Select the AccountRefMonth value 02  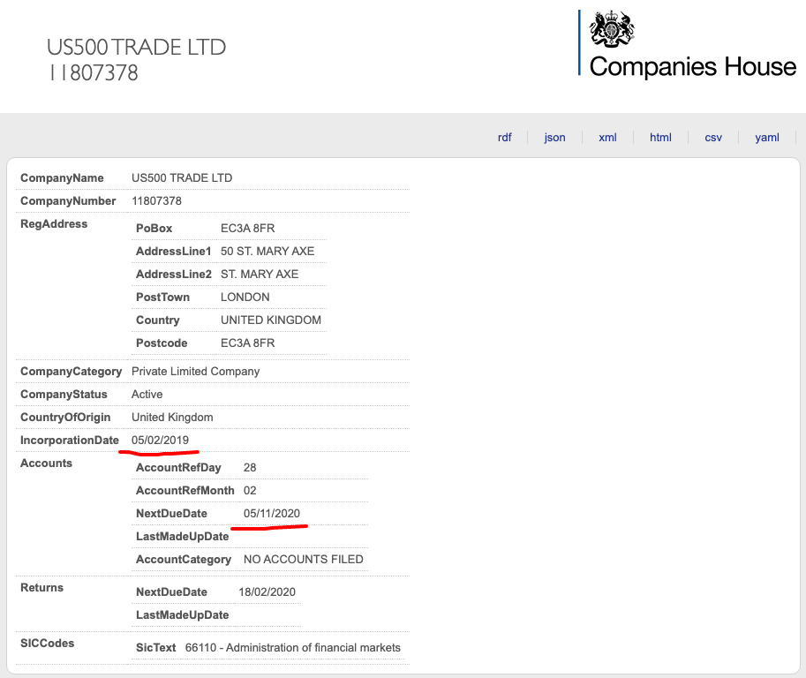[x=250, y=490]
